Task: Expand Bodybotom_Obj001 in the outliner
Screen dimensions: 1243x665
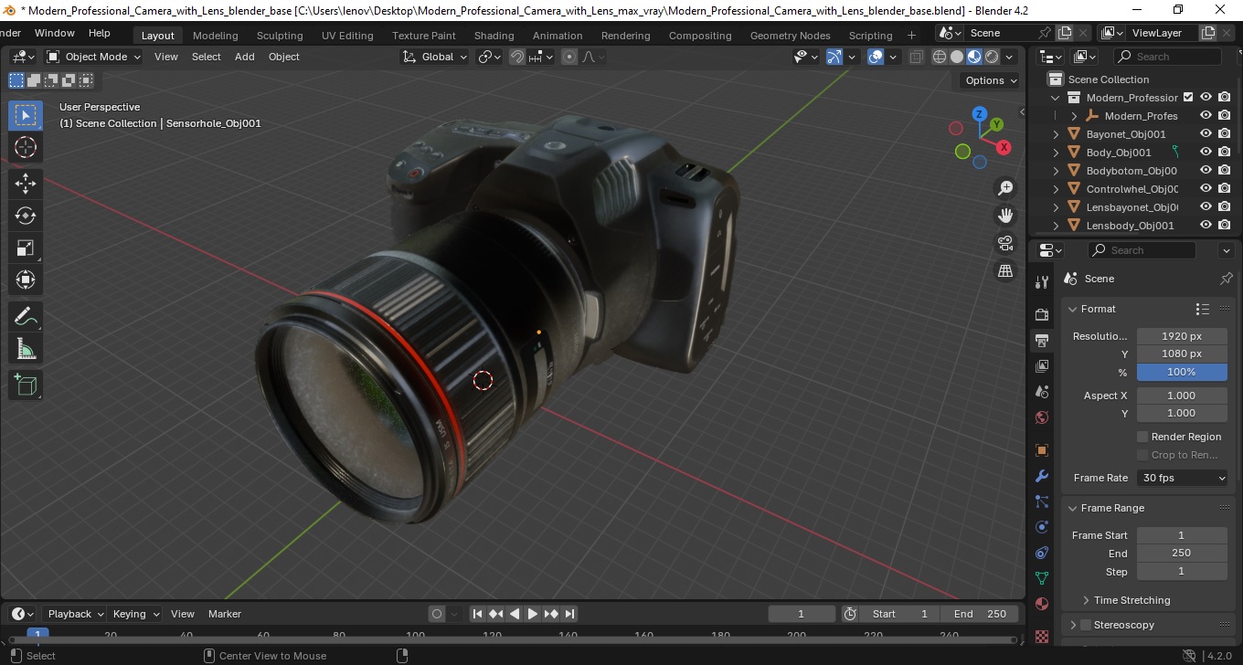Action: 1057,171
